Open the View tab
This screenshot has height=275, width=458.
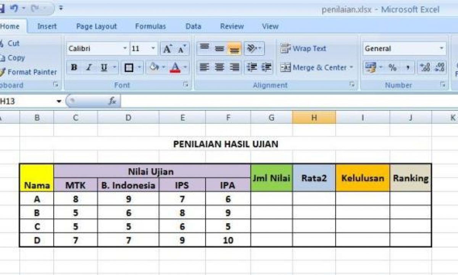pos(270,26)
